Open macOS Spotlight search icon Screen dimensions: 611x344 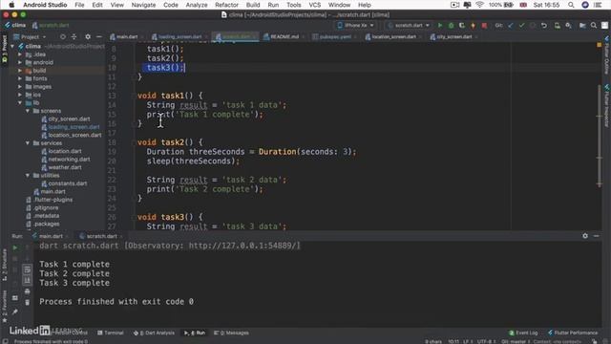tap(571, 5)
